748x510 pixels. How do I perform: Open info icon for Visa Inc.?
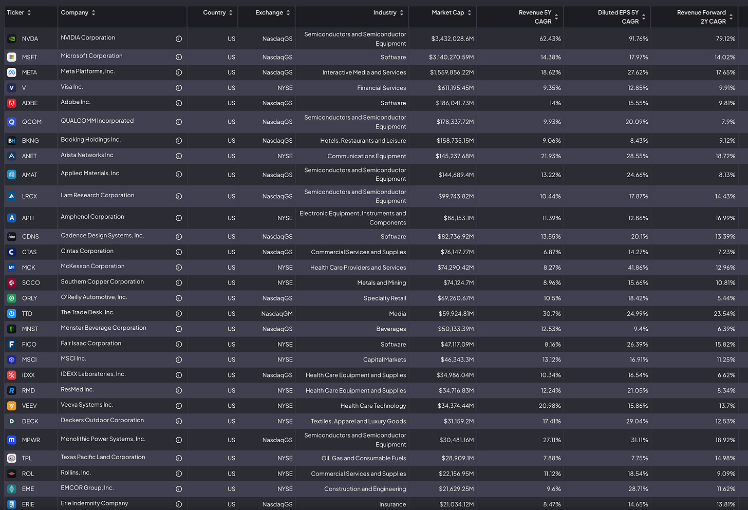(x=179, y=88)
